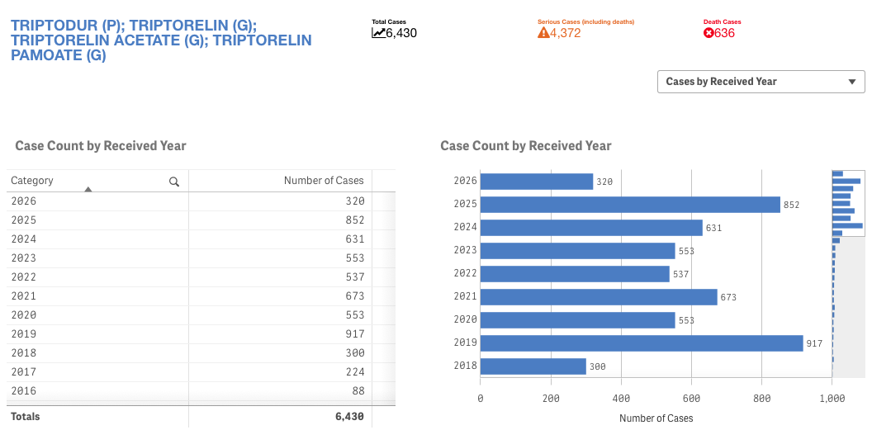Click the table cell showing 917 cases

280,334
